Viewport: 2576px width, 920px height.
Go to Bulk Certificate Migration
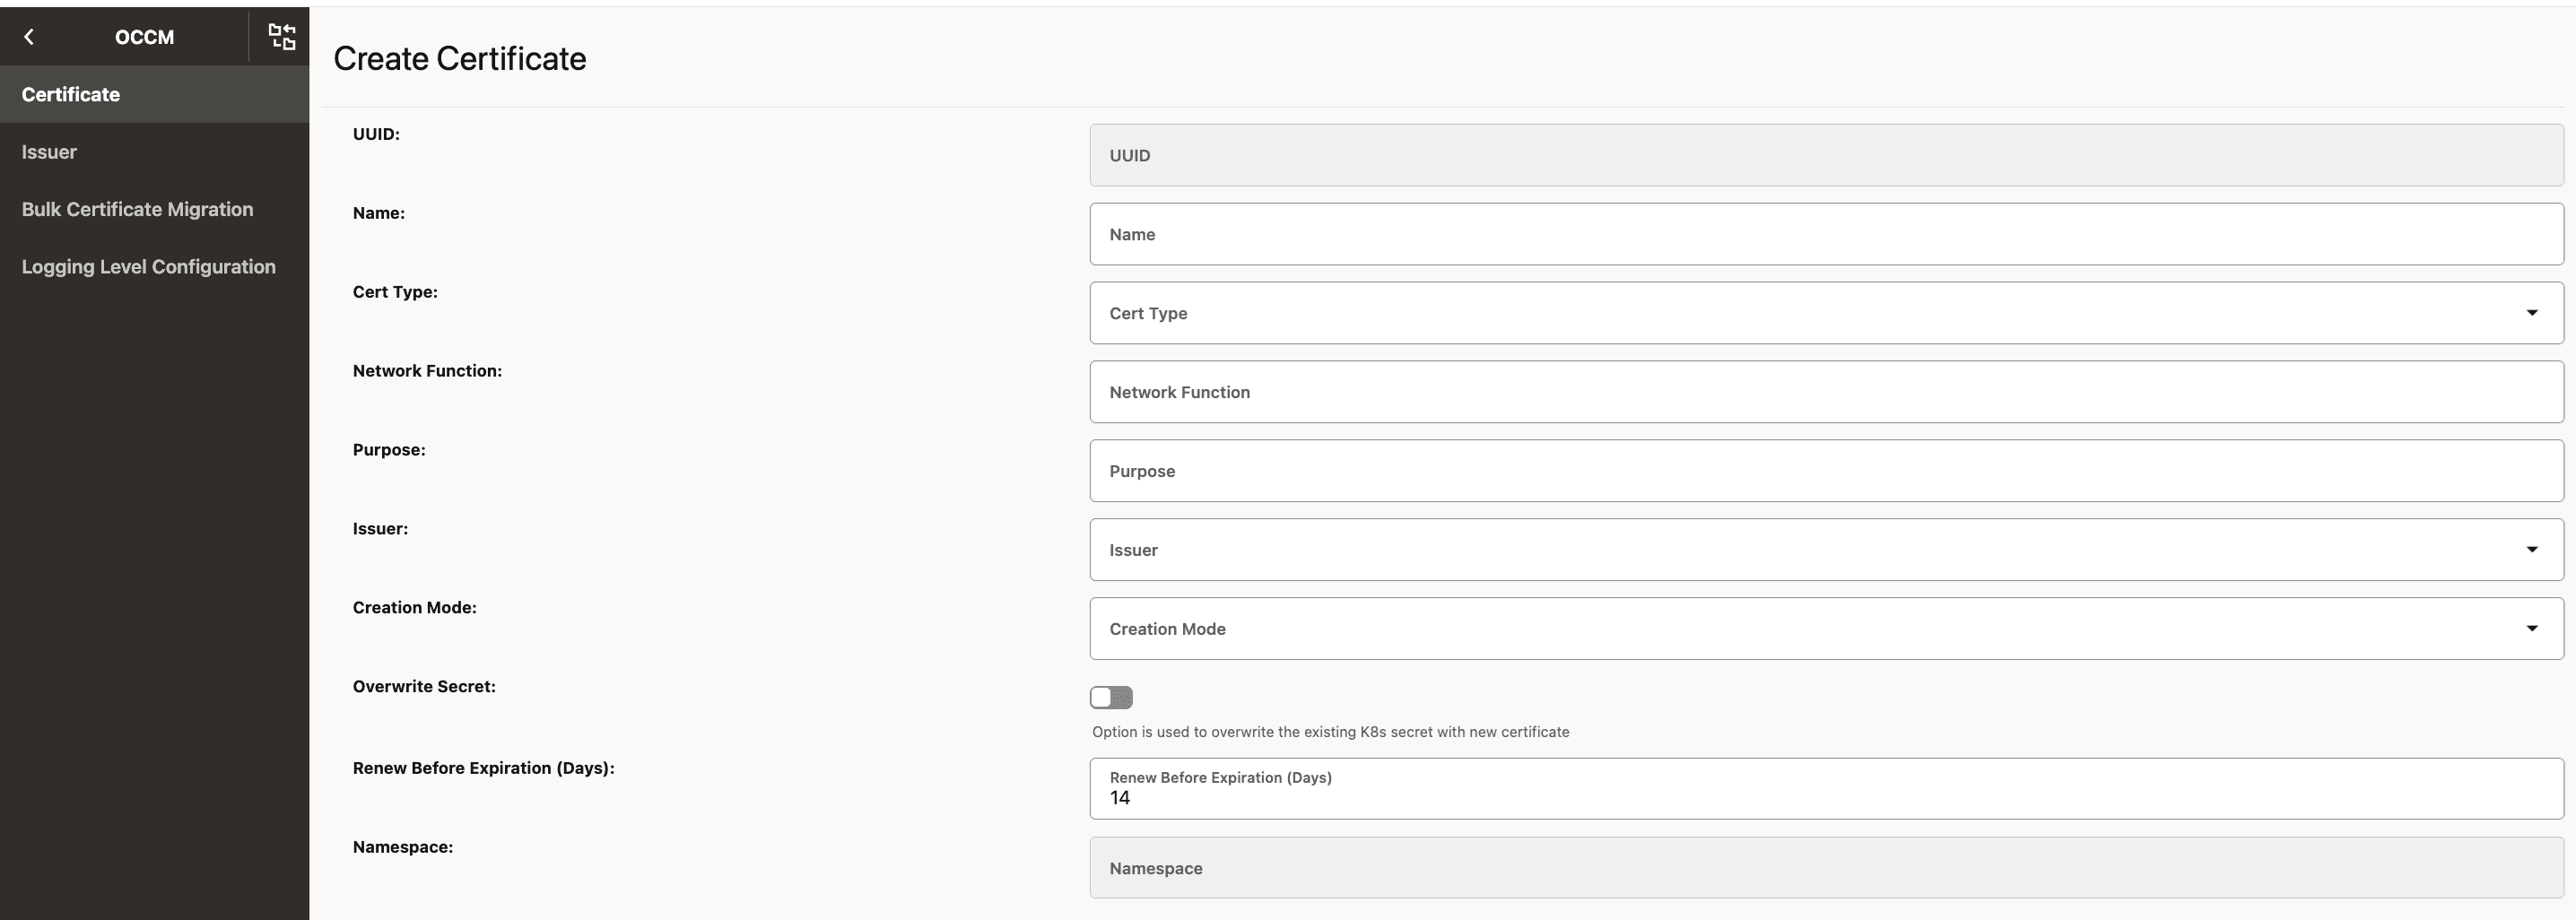click(137, 209)
